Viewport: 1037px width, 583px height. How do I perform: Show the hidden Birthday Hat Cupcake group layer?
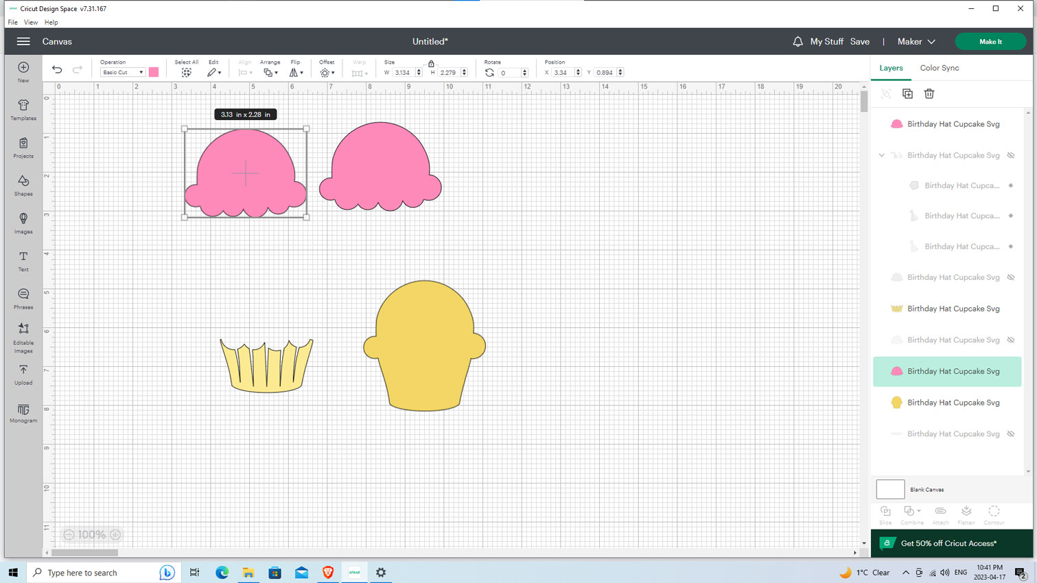(x=1010, y=156)
